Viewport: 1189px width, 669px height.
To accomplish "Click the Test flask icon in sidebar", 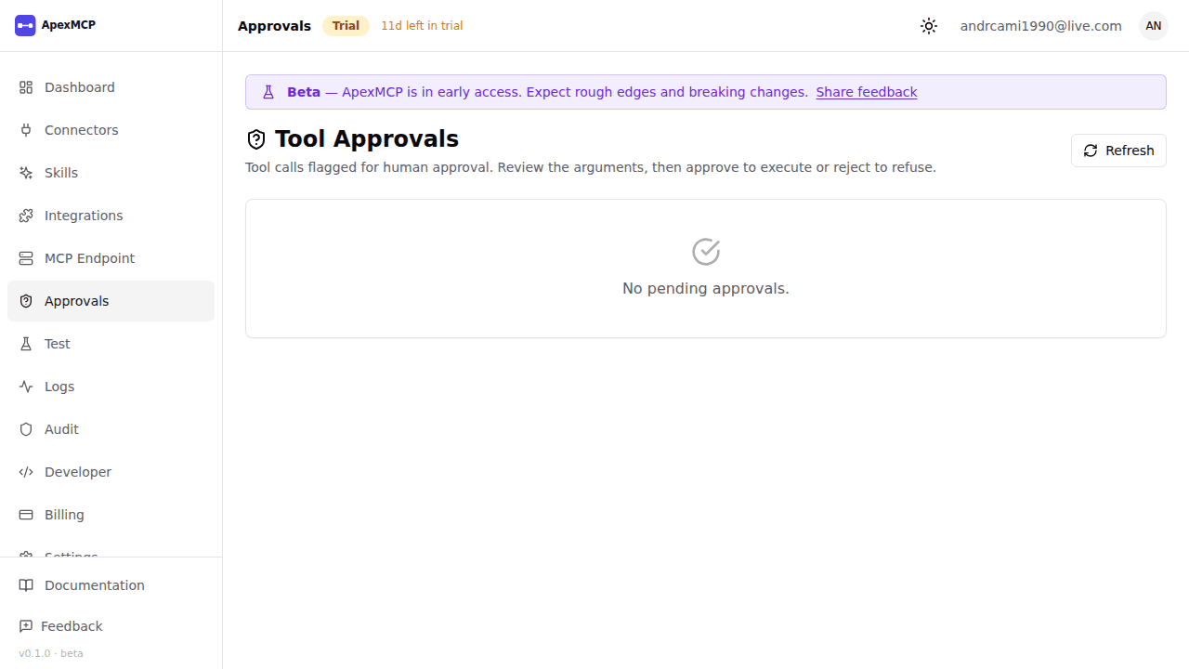I will 26,344.
